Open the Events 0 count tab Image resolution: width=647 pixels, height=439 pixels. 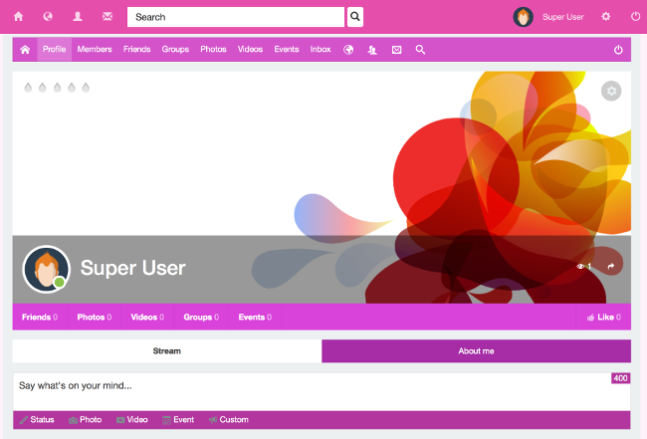pyautogui.click(x=255, y=317)
